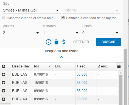This screenshot has height=105, width=129.
Task: Open the grid hamburger menu icon
Action: (119, 66)
